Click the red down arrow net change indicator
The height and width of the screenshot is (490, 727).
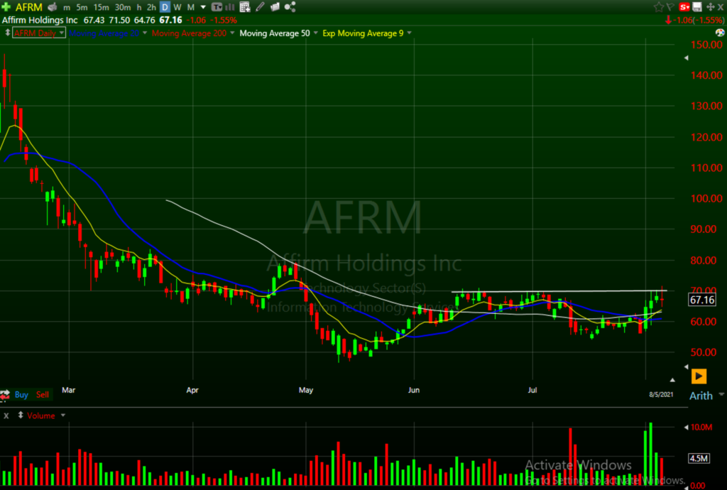point(668,20)
